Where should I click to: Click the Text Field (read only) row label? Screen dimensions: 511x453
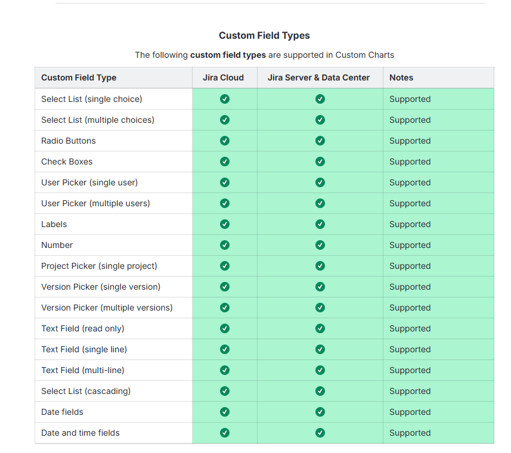pos(83,328)
